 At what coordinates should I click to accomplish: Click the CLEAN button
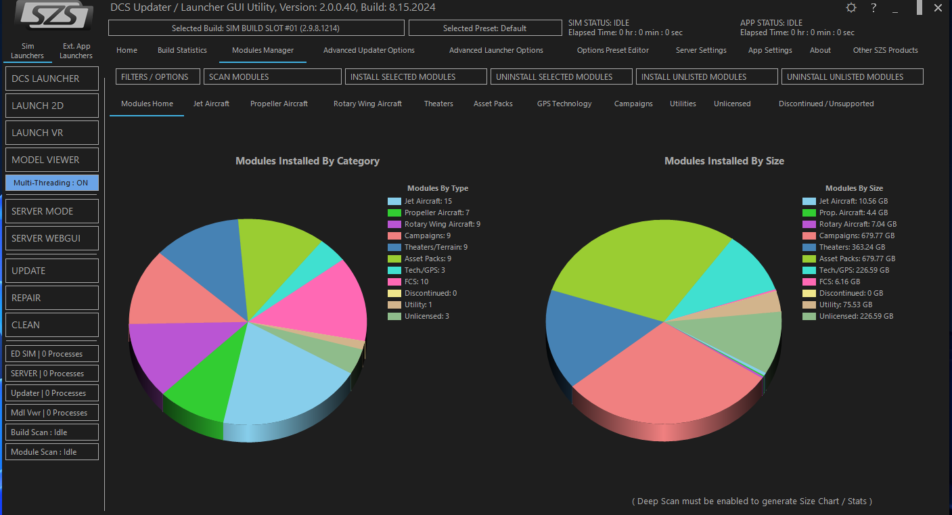click(52, 325)
